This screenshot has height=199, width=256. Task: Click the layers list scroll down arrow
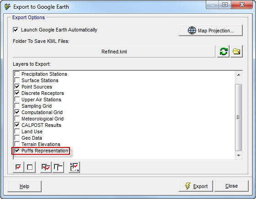[239, 156]
